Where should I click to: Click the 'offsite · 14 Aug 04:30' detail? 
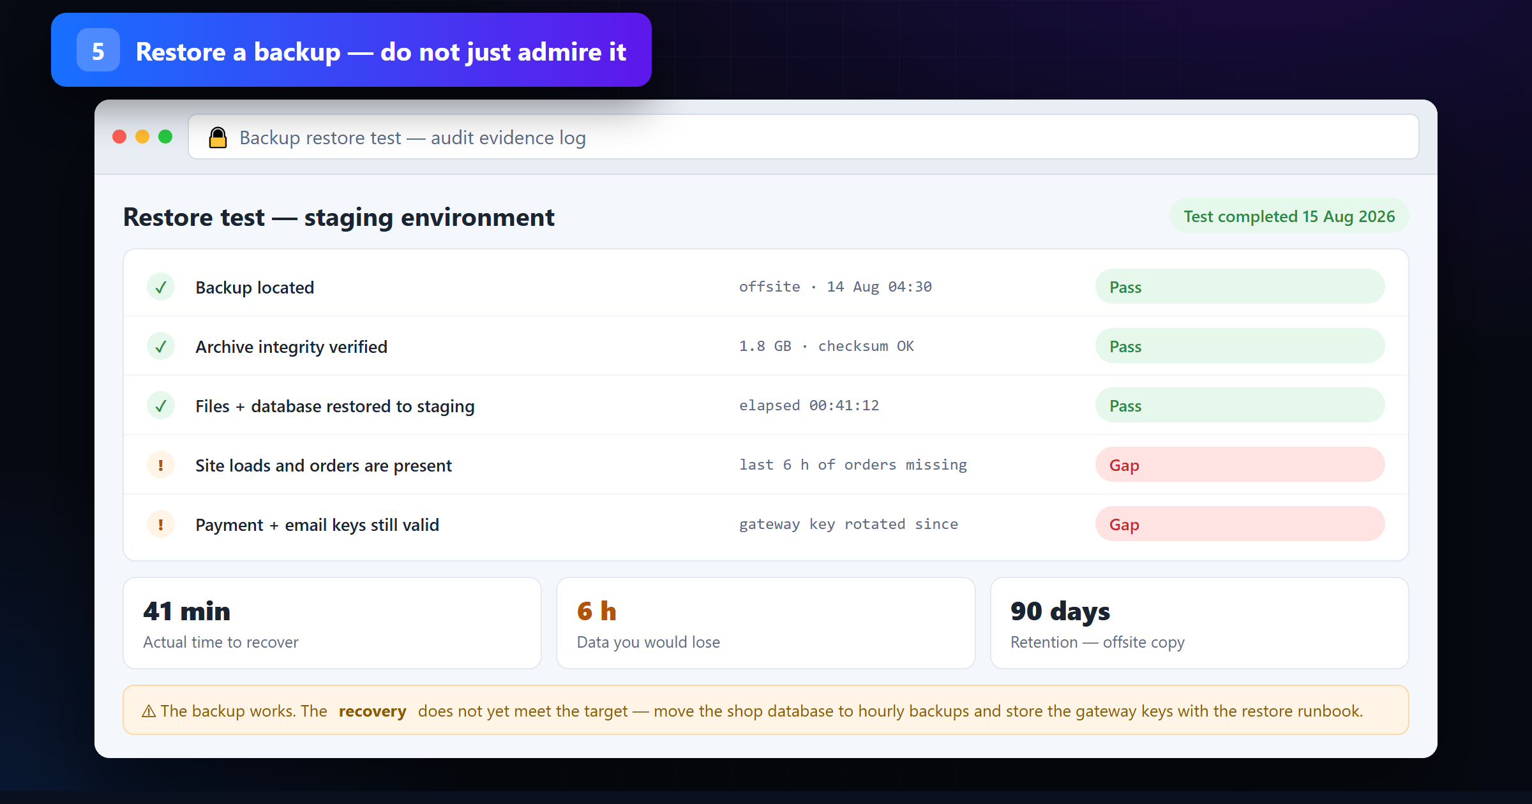(x=836, y=287)
